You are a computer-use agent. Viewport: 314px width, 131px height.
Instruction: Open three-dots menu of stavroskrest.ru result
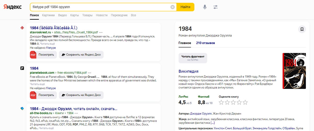coord(101,32)
